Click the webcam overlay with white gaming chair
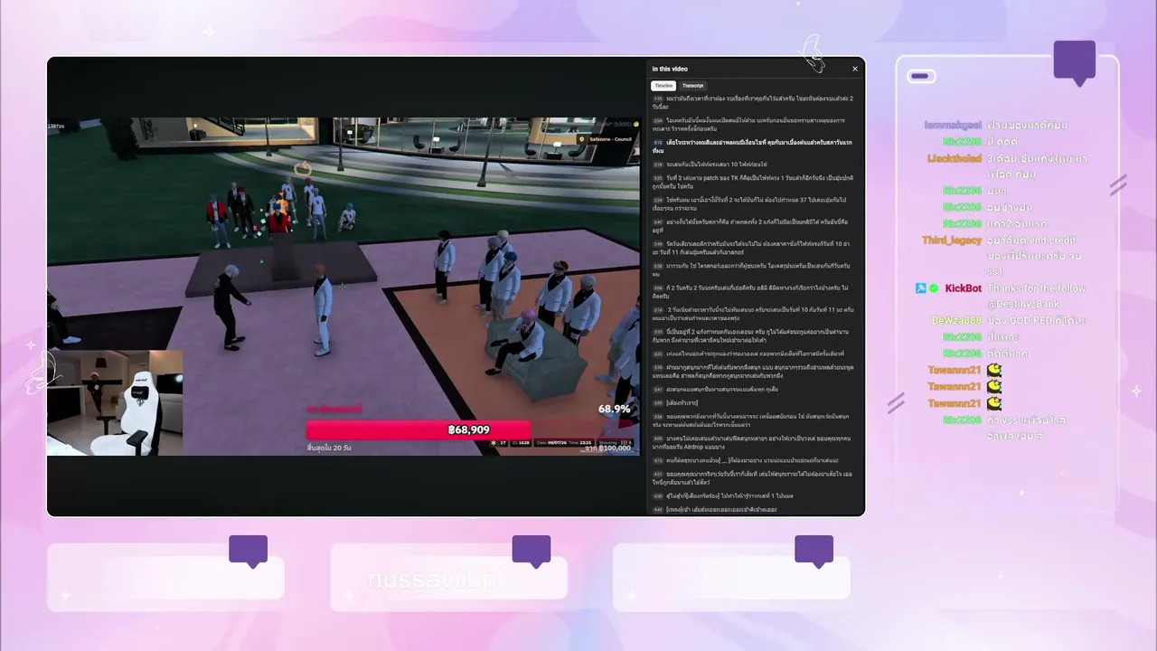 [115, 402]
